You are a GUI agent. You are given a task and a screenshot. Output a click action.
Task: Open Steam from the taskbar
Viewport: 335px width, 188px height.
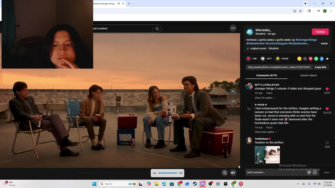pyautogui.click(x=195, y=184)
